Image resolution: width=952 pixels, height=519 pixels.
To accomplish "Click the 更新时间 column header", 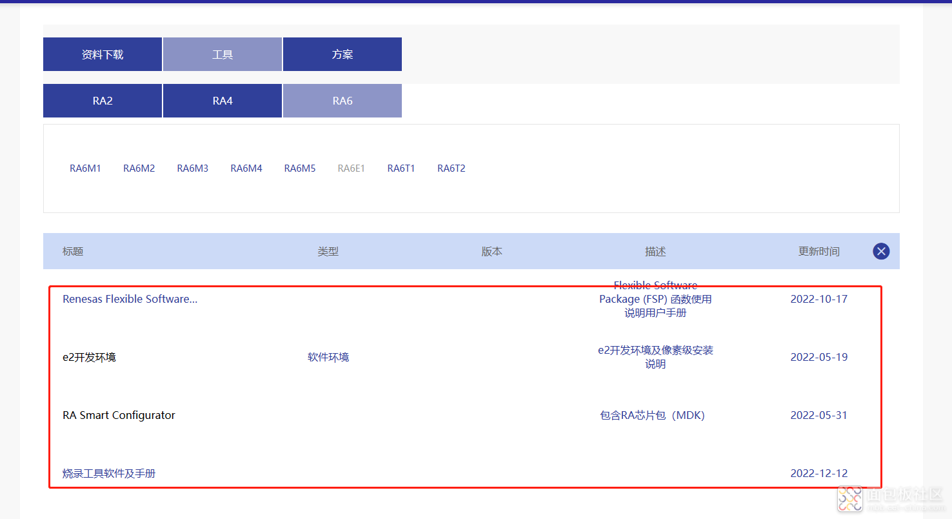I will coord(819,251).
